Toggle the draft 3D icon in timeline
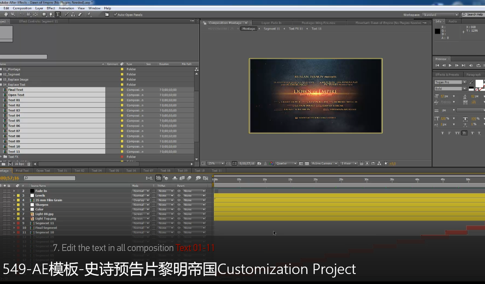The width and height of the screenshot is (485, 284). (166, 178)
